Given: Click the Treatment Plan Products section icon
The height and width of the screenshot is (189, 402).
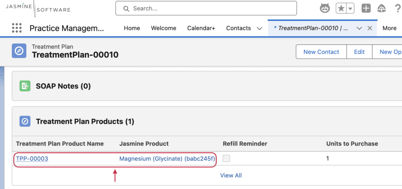Looking at the screenshot, I should click(25, 121).
